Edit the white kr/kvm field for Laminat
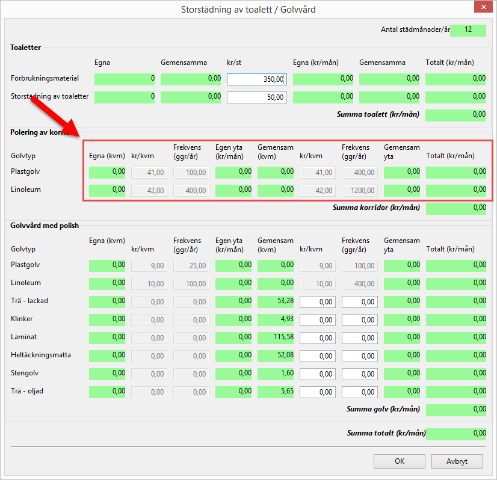497x480 pixels. click(317, 337)
